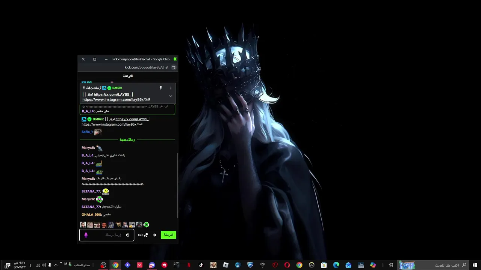
Task: Open Roblox from the taskbar
Action: click(225, 265)
